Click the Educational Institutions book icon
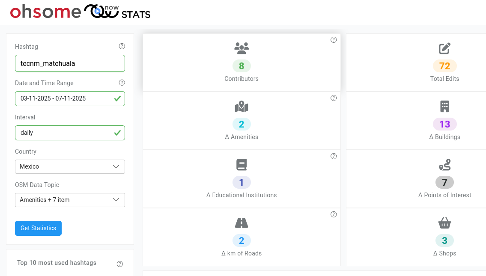 point(242,165)
